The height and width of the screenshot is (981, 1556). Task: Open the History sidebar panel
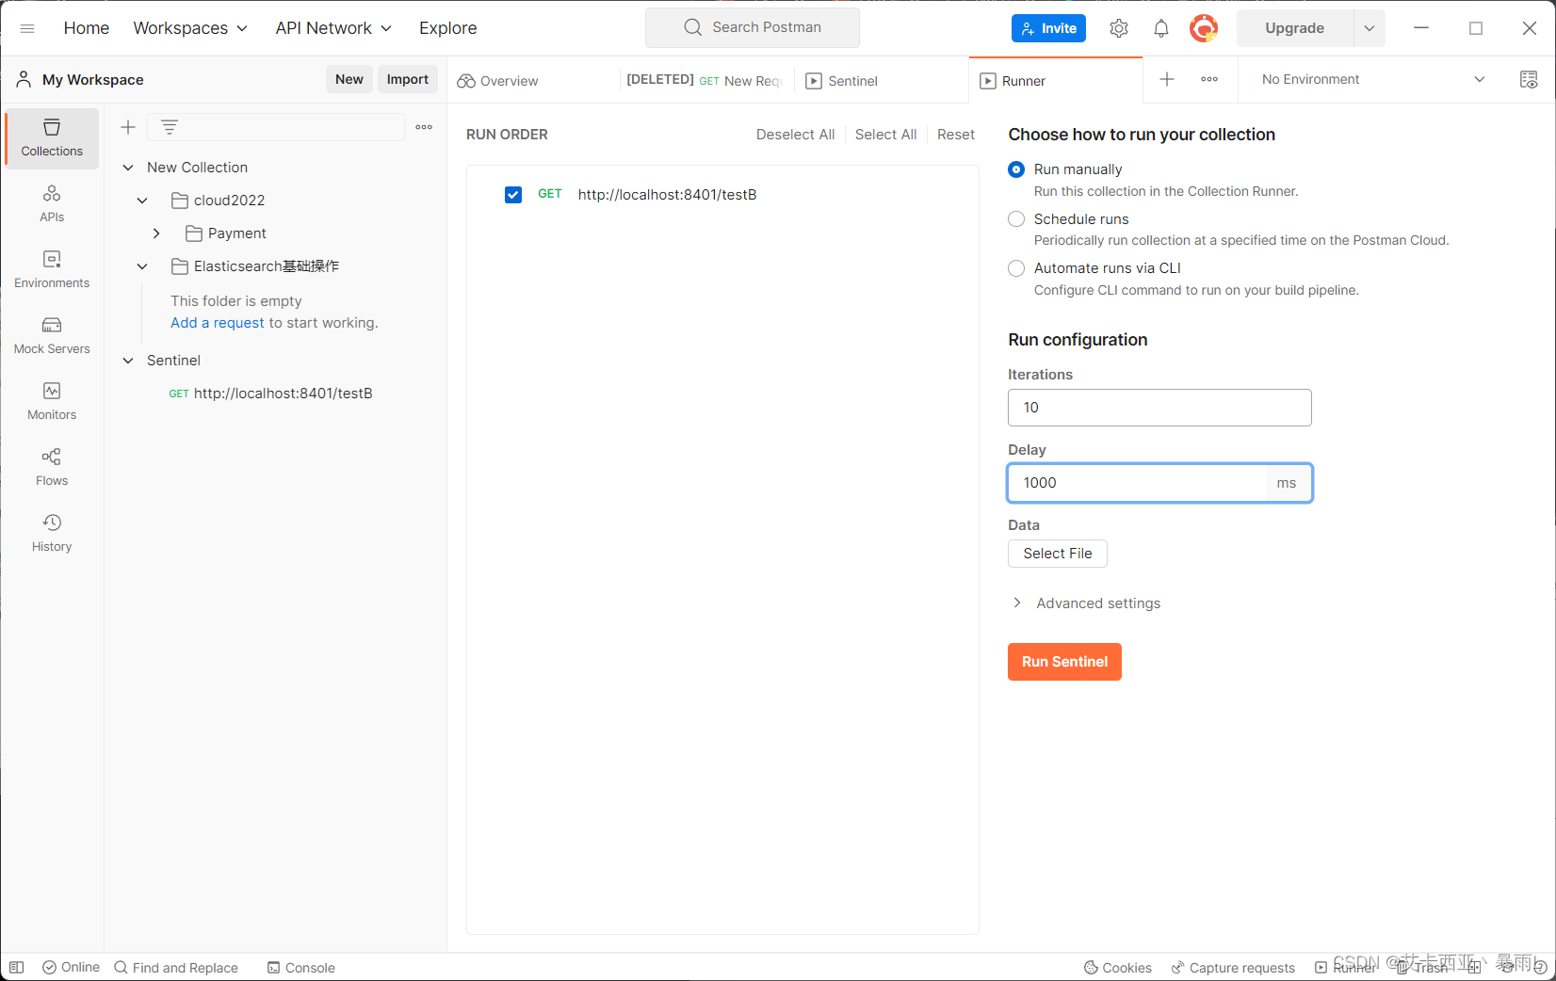coord(52,533)
